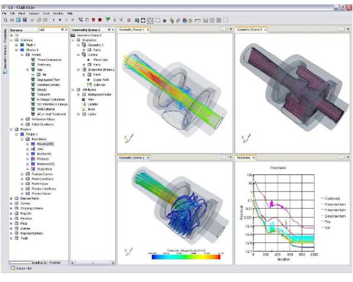Open tab list dropdown above Geometry Scene 1
The height and width of the screenshot is (282, 353).
point(231,29)
